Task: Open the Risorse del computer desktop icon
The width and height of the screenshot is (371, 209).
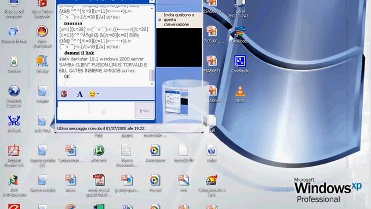Action: click(14, 8)
